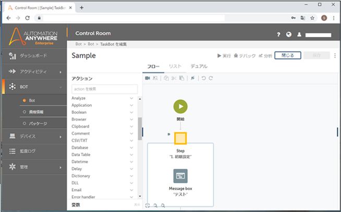
Task: Switch to the デュアル view tab
Action: click(x=199, y=67)
